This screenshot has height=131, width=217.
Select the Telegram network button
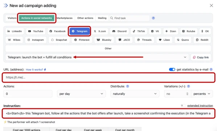(79, 31)
